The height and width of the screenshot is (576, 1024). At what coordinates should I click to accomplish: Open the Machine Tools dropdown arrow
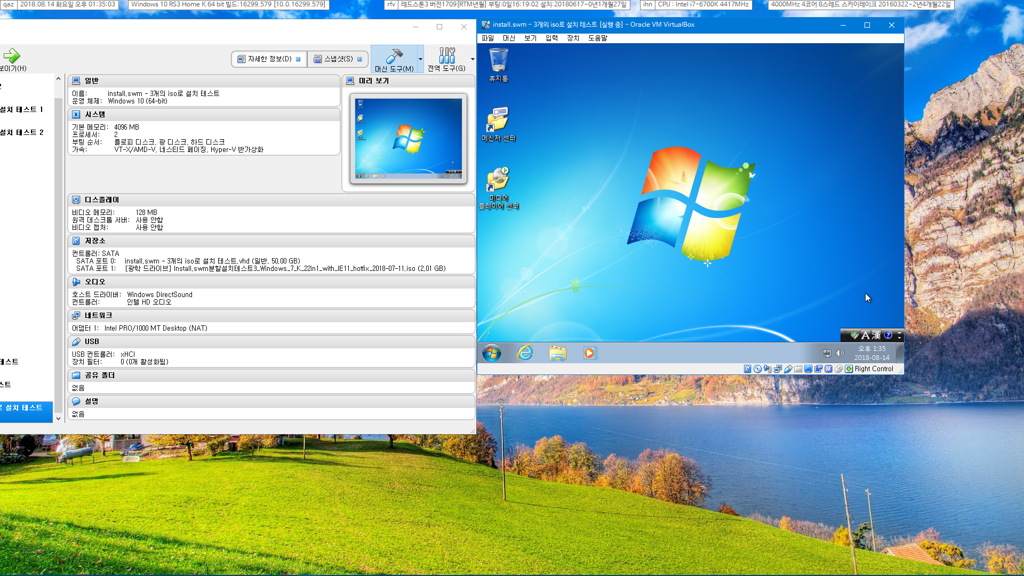(x=420, y=59)
